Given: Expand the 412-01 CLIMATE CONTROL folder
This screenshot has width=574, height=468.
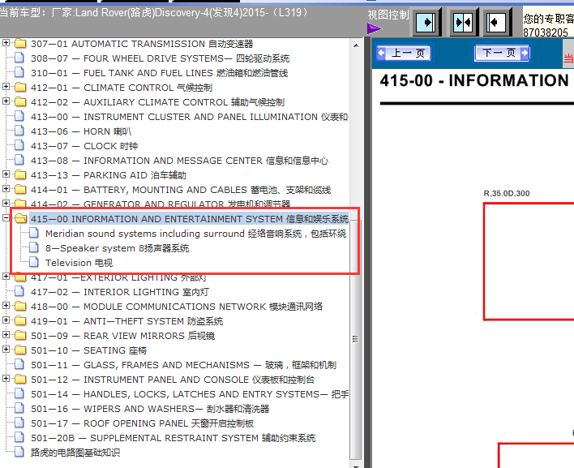Looking at the screenshot, I should point(6,87).
